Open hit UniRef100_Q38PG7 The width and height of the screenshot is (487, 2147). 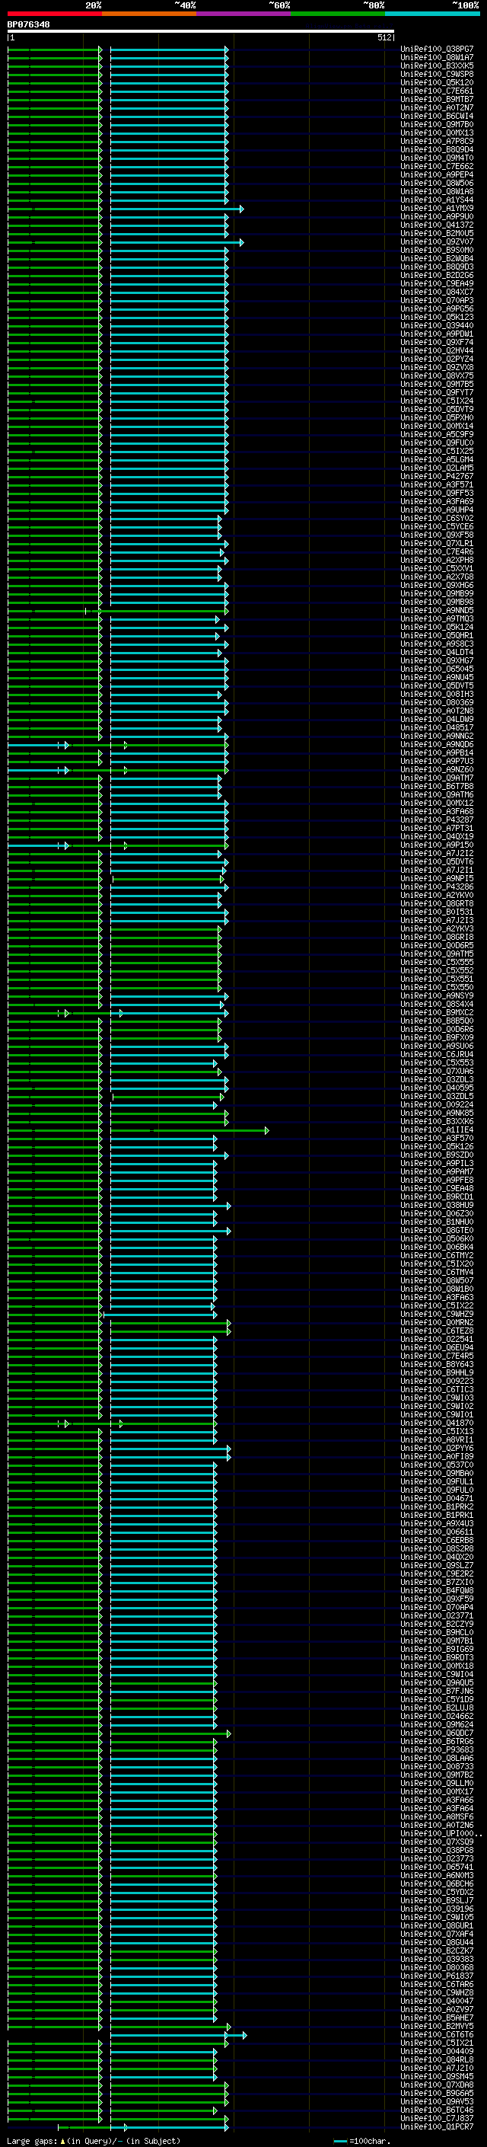coord(436,50)
